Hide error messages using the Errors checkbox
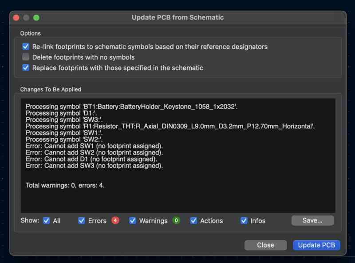355x263 pixels. 82,221
